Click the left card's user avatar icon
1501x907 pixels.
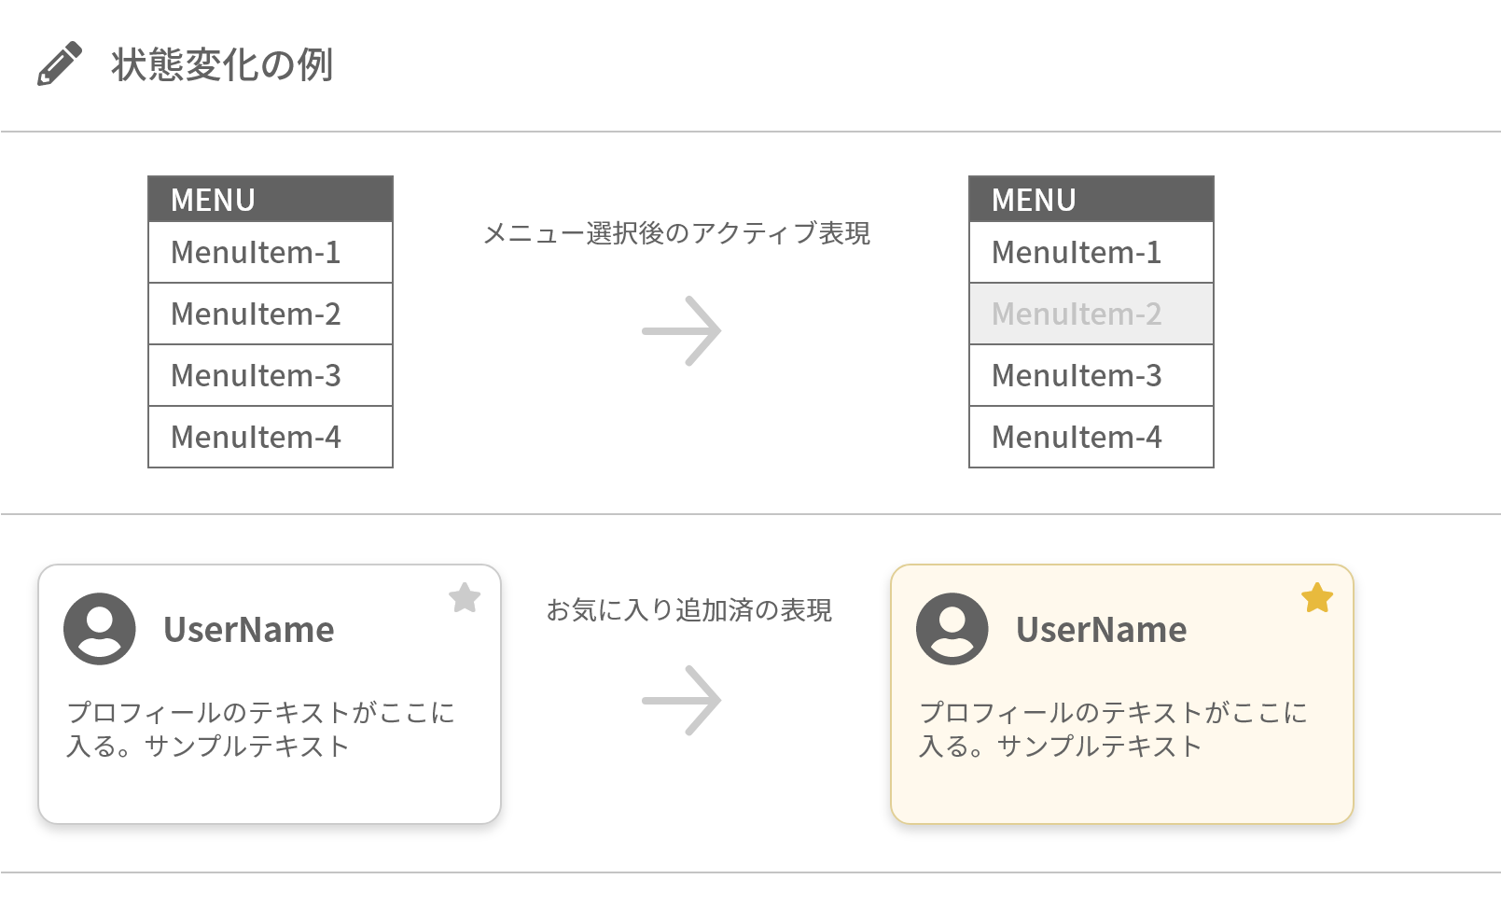coord(100,629)
